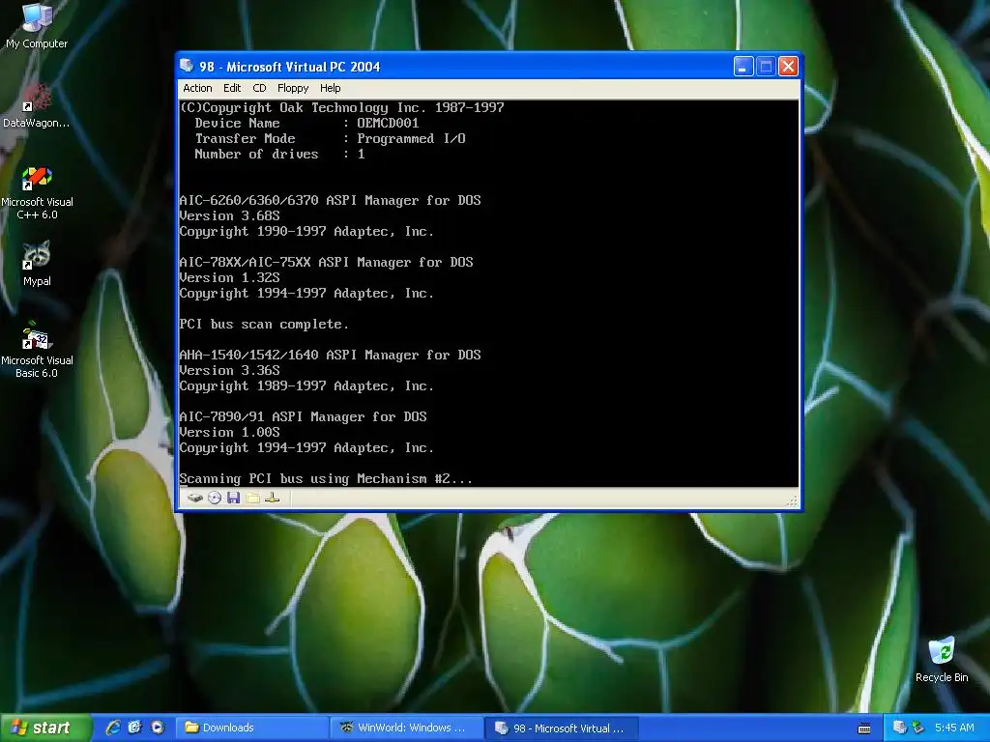The width and height of the screenshot is (990, 742).
Task: Close the Virtual PC 2004 window
Action: point(788,67)
